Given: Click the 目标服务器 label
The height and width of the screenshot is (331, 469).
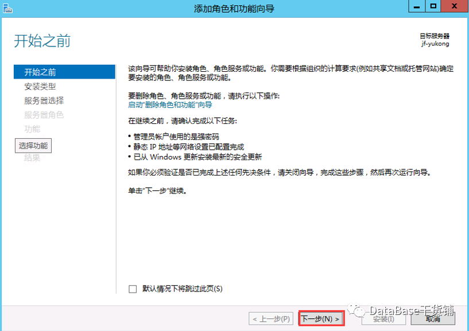Looking at the screenshot, I should tap(435, 36).
